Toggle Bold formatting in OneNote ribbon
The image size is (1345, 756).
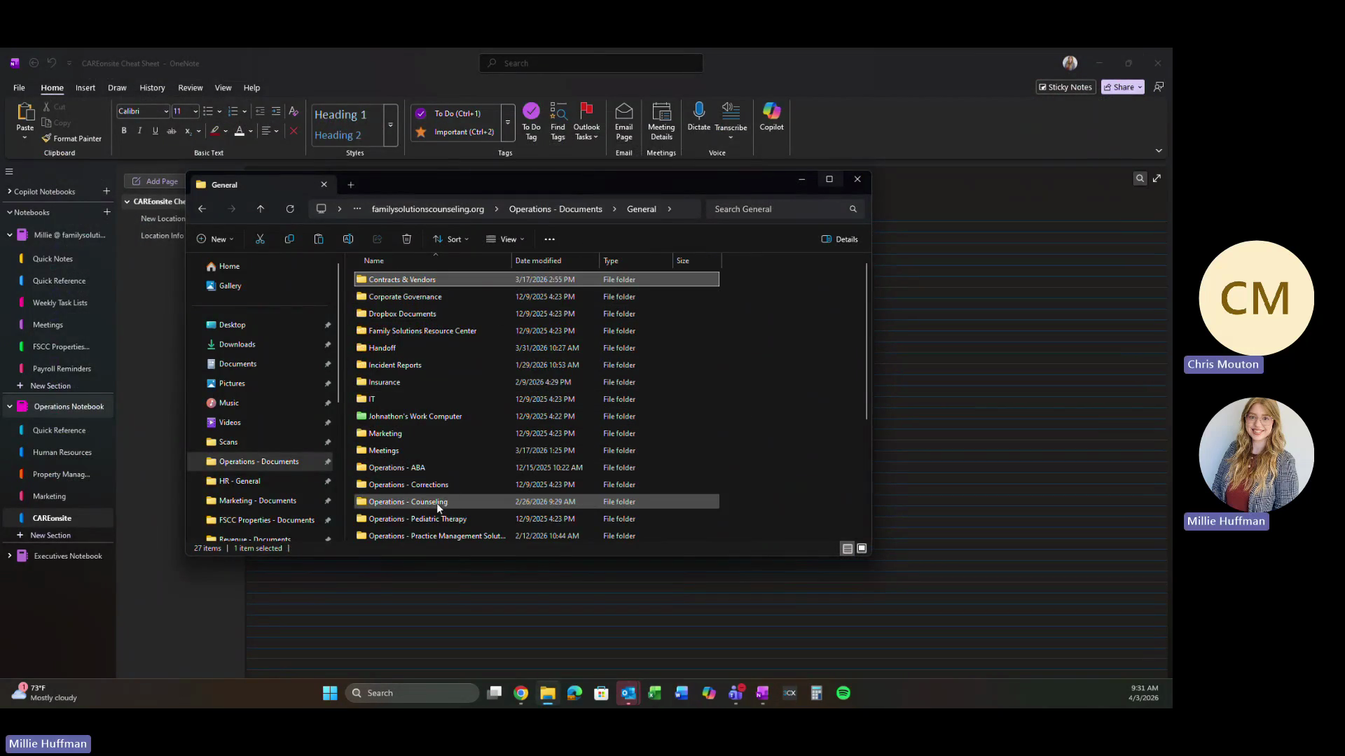pos(124,131)
